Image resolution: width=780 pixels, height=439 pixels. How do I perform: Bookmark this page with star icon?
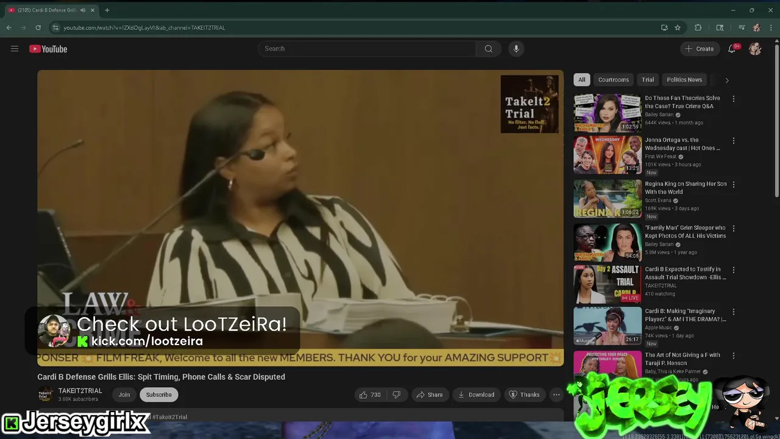pyautogui.click(x=678, y=27)
